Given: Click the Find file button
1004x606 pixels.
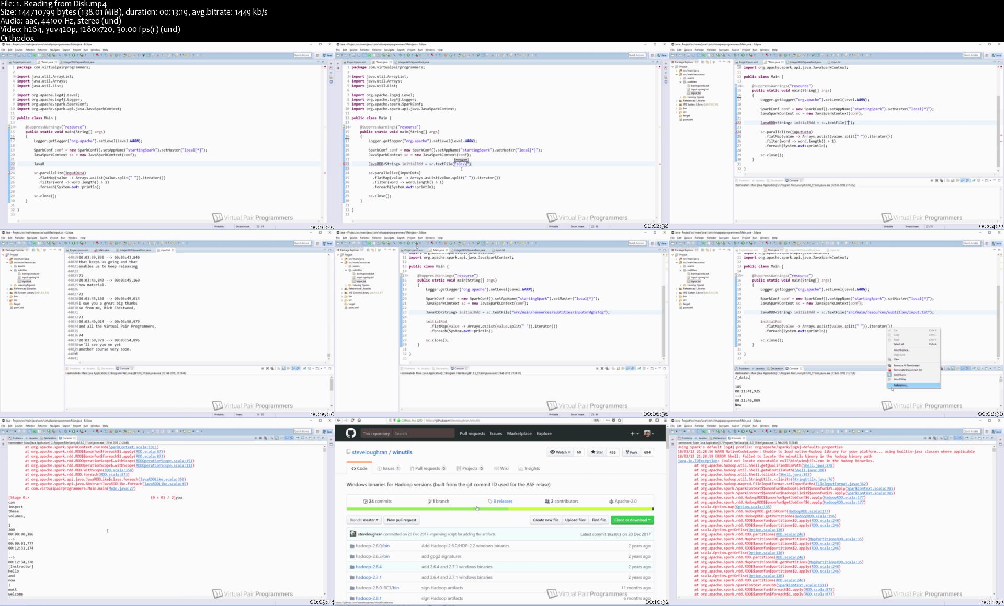Looking at the screenshot, I should (599, 520).
